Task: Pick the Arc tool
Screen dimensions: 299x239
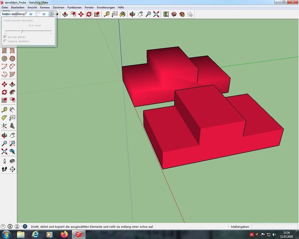Action: (x=4, y=67)
